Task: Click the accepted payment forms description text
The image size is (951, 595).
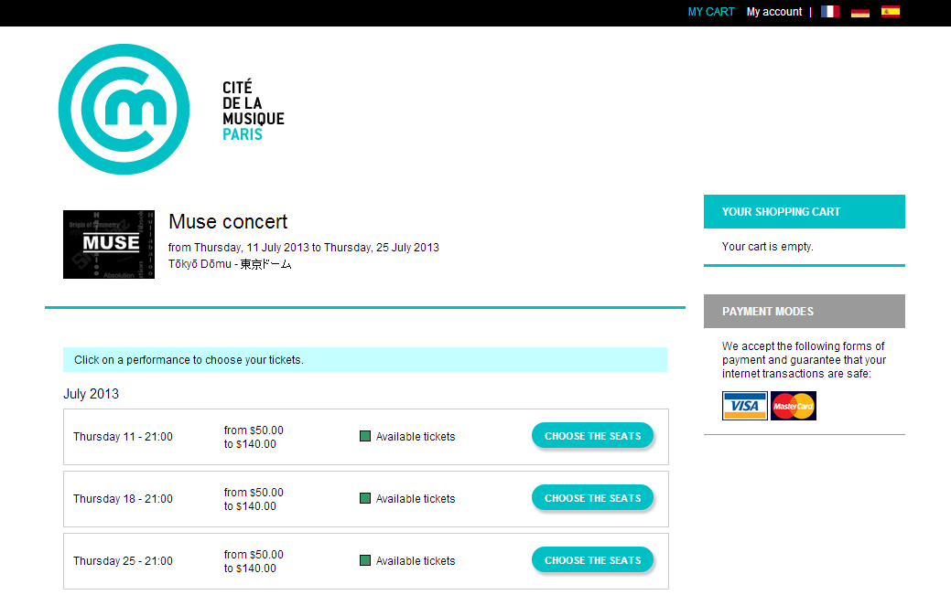Action: [x=804, y=360]
